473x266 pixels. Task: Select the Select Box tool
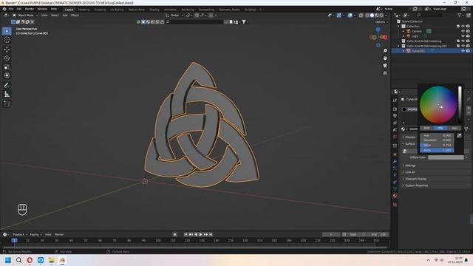(7, 31)
